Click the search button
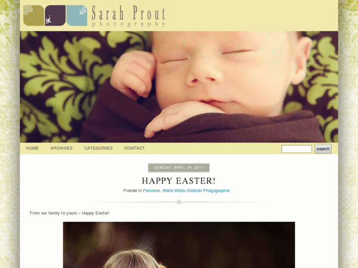This screenshot has height=268, width=358. coord(323,149)
